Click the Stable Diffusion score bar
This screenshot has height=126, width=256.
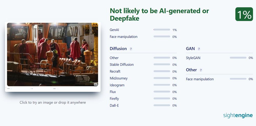click(x=162, y=65)
